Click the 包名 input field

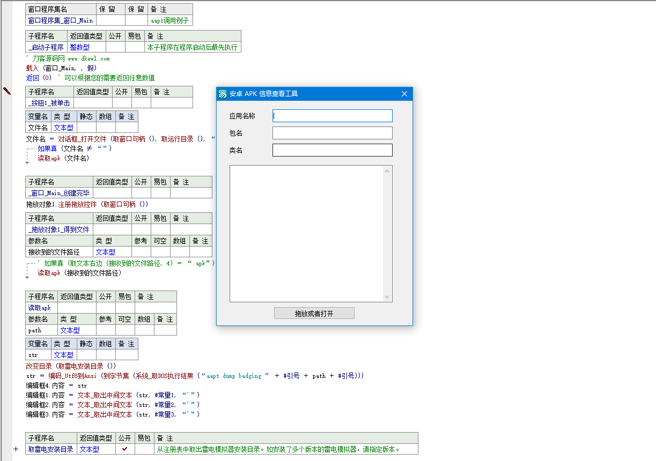332,133
